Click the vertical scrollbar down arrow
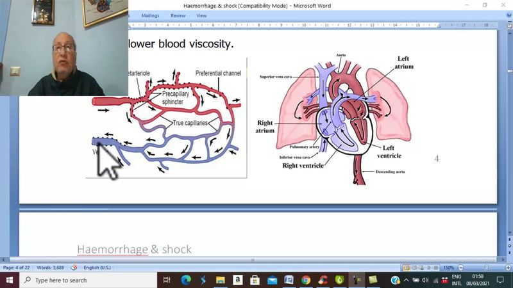The height and width of the screenshot is (288, 513). (x=509, y=233)
